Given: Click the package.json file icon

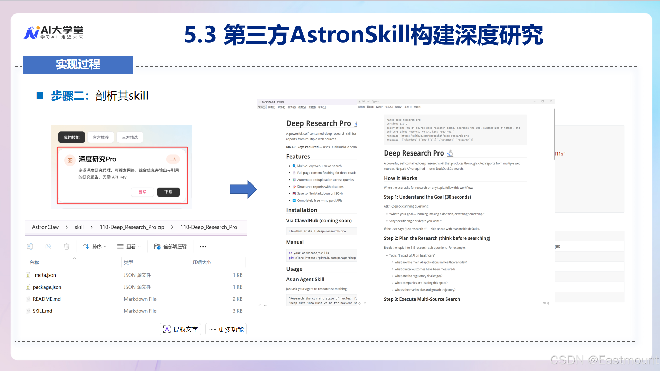Looking at the screenshot, I should 28,287.
